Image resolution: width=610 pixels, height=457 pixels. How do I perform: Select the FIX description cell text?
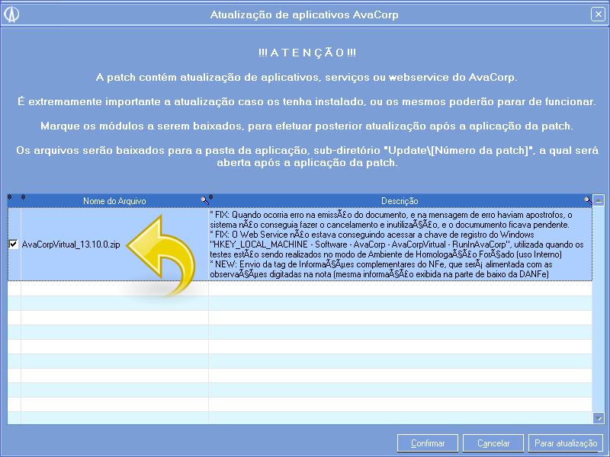[x=400, y=244]
